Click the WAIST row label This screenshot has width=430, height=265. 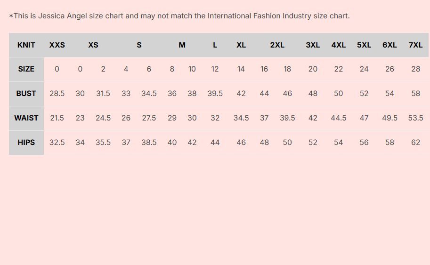[26, 118]
